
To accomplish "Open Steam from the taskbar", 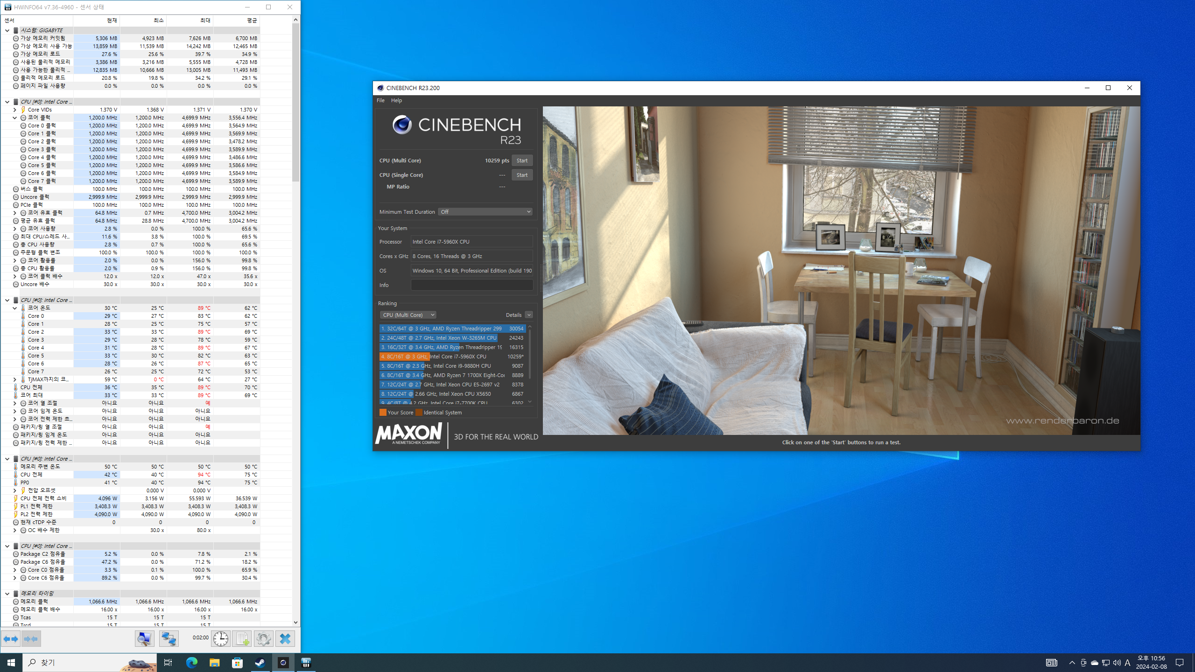I will tap(260, 663).
